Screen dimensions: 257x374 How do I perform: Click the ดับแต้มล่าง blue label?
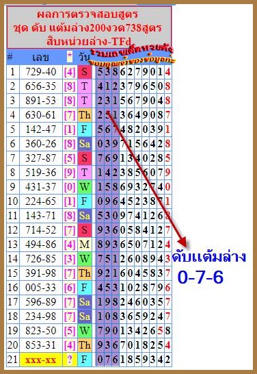coord(208,257)
